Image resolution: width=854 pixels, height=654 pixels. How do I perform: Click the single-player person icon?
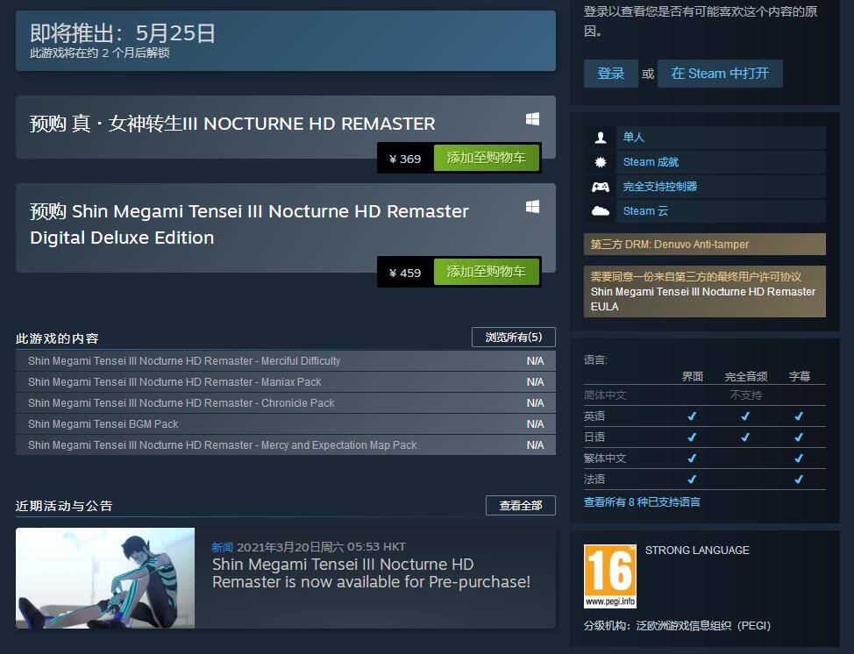click(x=601, y=138)
